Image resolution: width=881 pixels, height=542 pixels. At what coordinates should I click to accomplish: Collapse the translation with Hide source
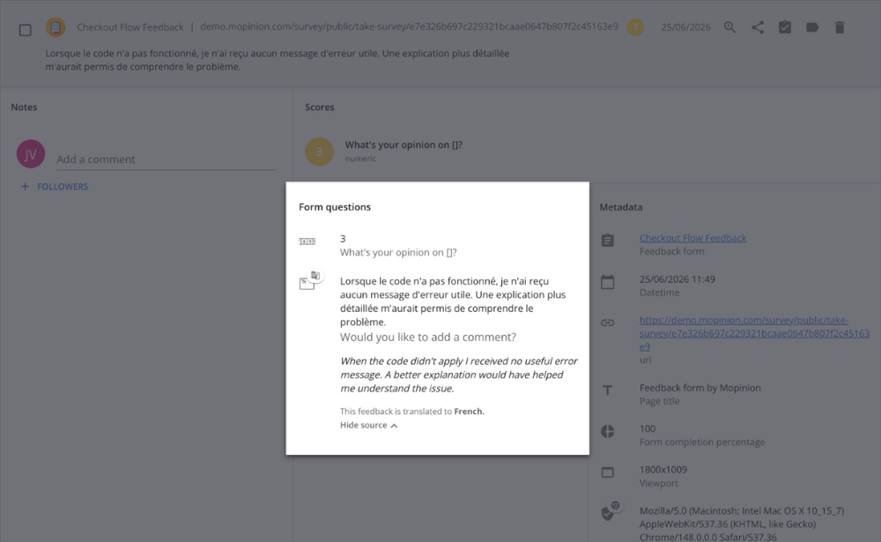tap(368, 425)
